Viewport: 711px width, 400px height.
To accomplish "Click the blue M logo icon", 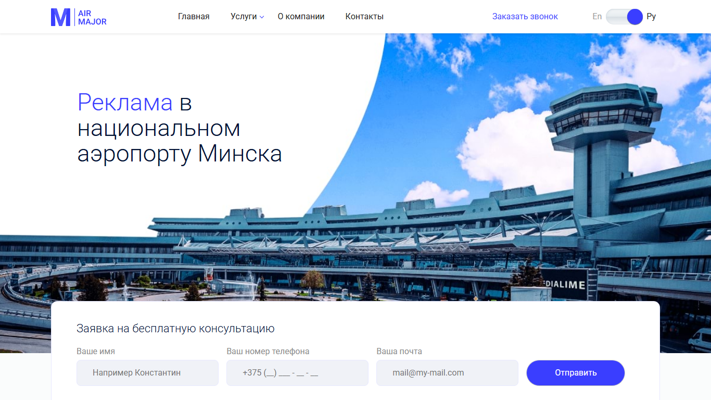I will (x=60, y=17).
